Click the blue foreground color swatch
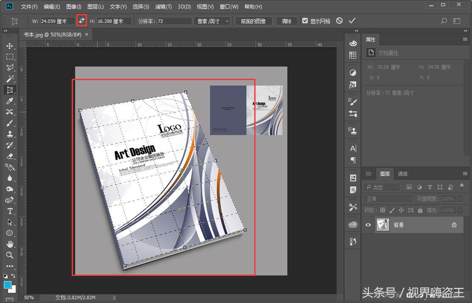This screenshot has height=303, width=472. [8, 285]
